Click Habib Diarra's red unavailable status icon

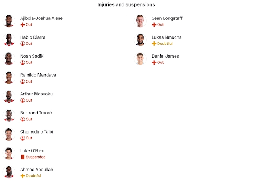pos(22,44)
